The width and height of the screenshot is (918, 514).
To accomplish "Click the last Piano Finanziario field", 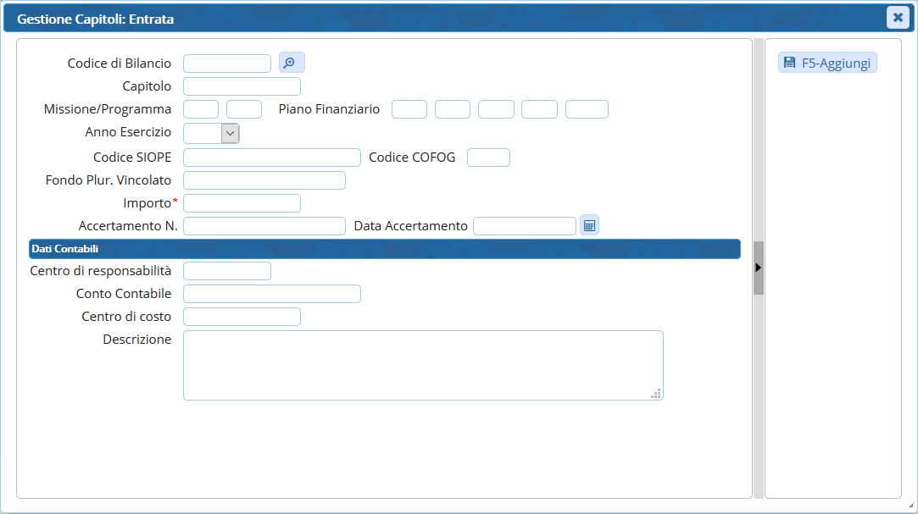I will click(587, 109).
